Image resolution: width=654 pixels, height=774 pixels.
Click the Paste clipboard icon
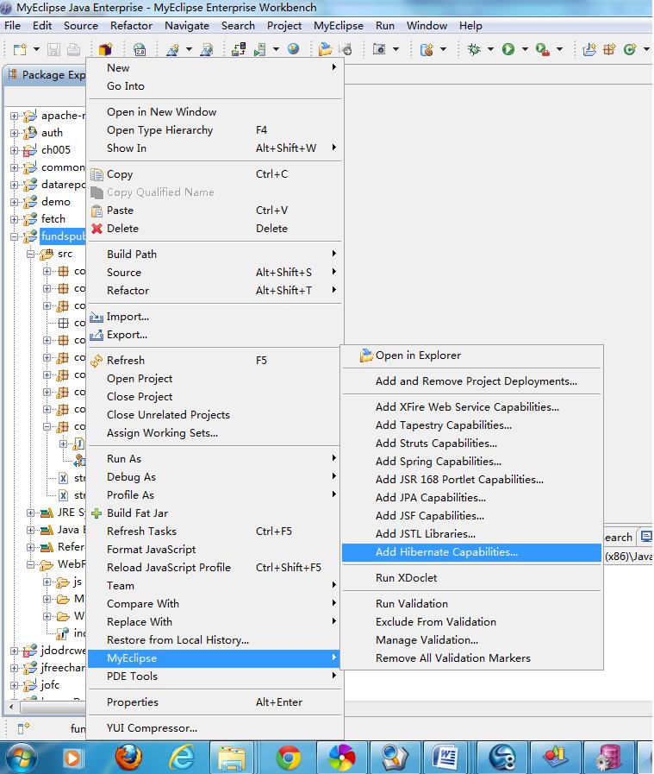97,211
